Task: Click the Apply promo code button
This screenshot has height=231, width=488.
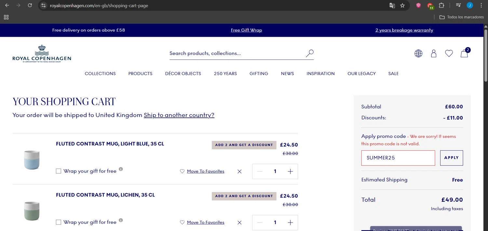Action: point(452,158)
